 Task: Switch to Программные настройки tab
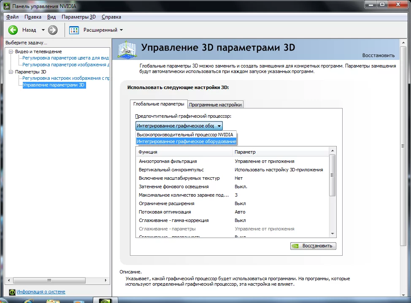coord(215,105)
